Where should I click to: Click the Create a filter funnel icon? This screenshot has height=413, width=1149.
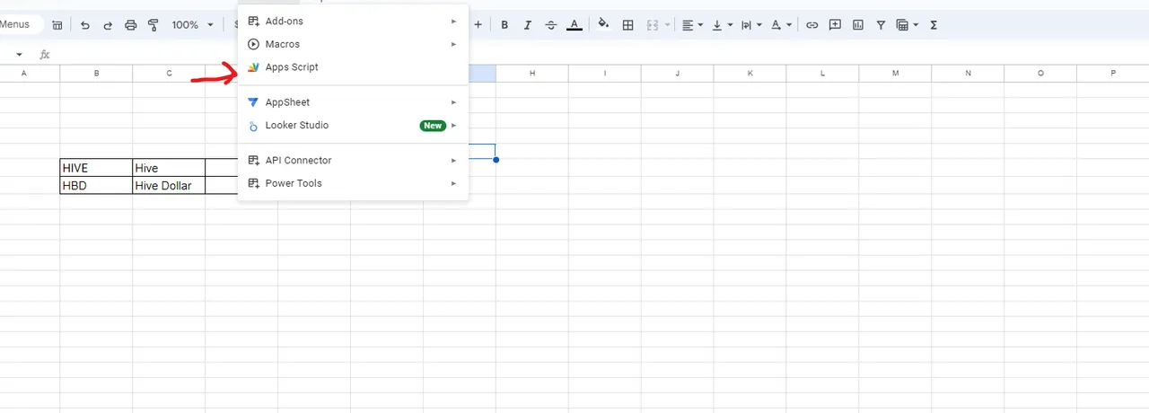coord(881,25)
